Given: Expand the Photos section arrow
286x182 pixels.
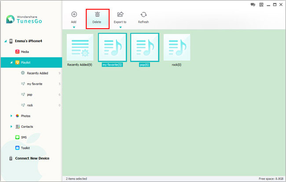Looking at the screenshot, I should point(11,116).
